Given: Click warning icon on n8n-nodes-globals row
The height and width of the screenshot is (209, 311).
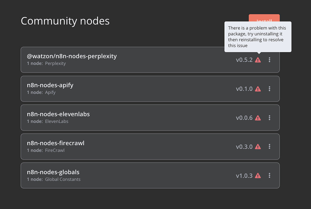Looking at the screenshot, I should [258, 175].
